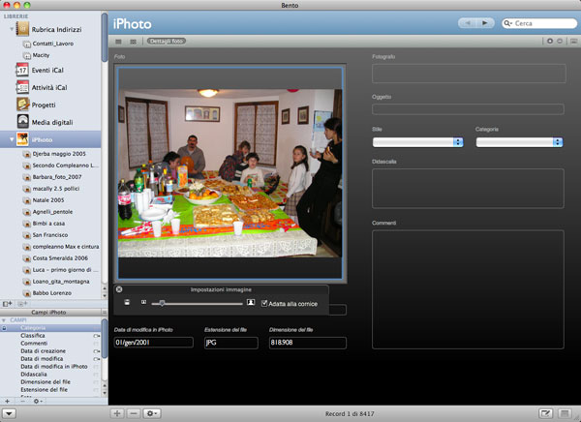Click the Attività iCal library icon
The height and width of the screenshot is (422, 581).
pyautogui.click(x=22, y=87)
